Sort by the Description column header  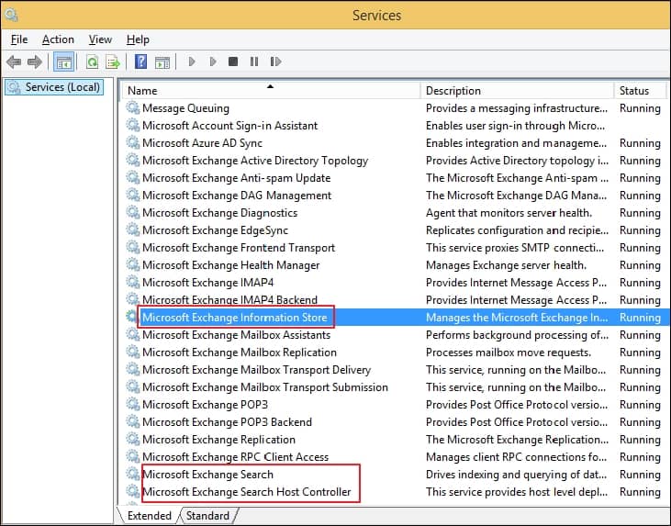pos(518,91)
